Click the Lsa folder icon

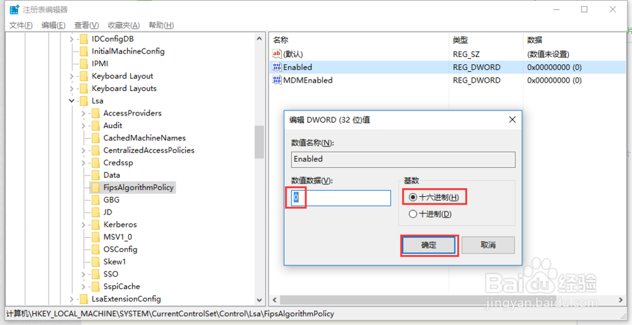pos(83,101)
